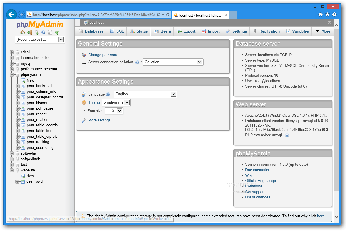The height and width of the screenshot is (231, 347).
Task: Click the More settings link
Action: [x=99, y=120]
